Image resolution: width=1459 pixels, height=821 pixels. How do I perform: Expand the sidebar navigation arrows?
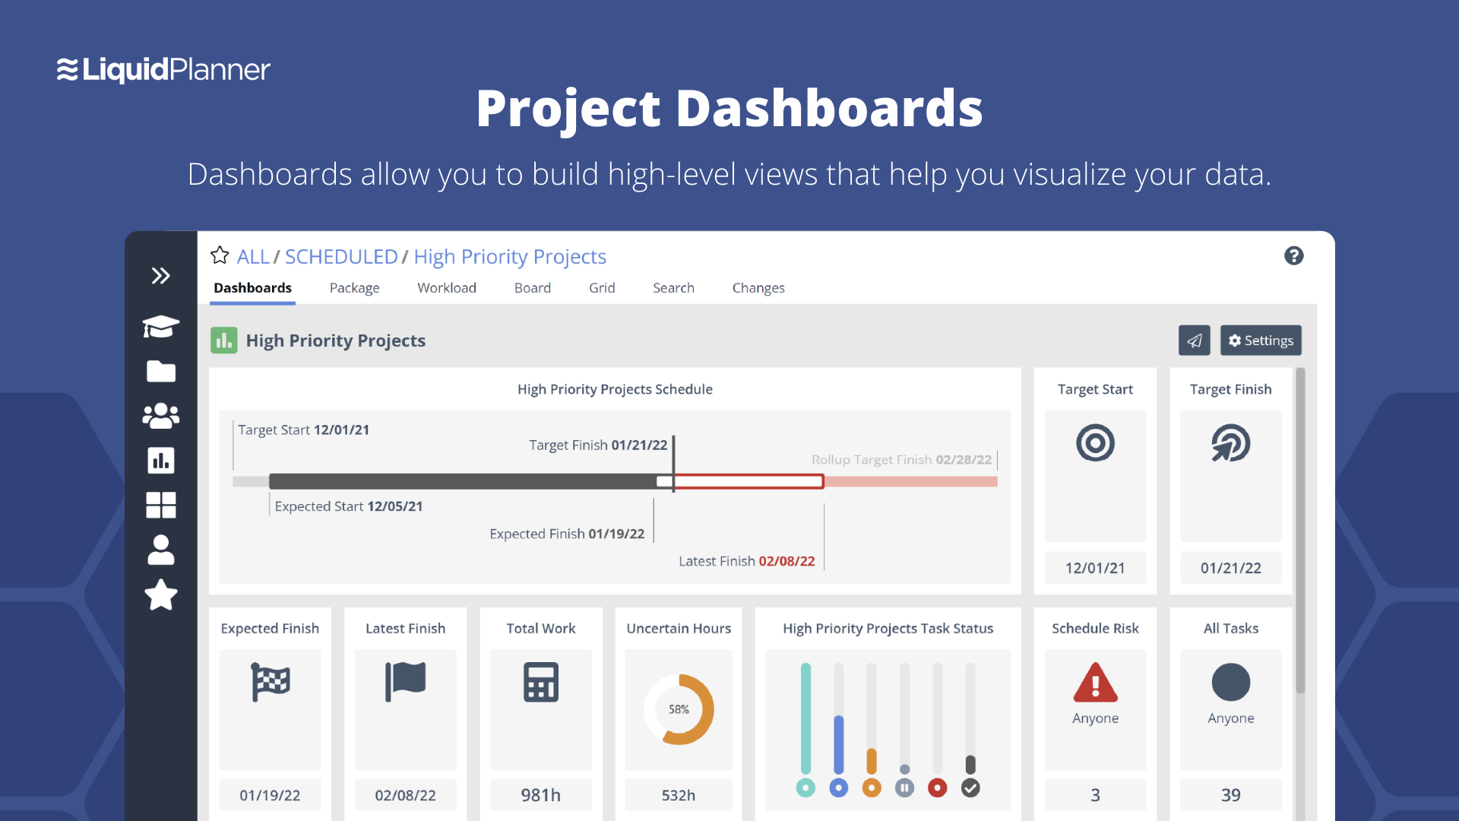(x=161, y=274)
